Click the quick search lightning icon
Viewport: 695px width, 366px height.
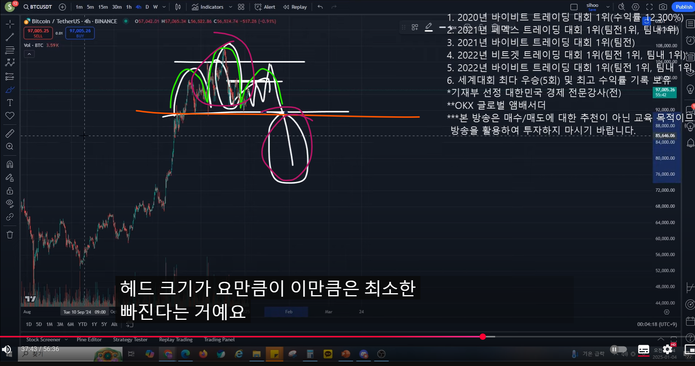tap(621, 7)
